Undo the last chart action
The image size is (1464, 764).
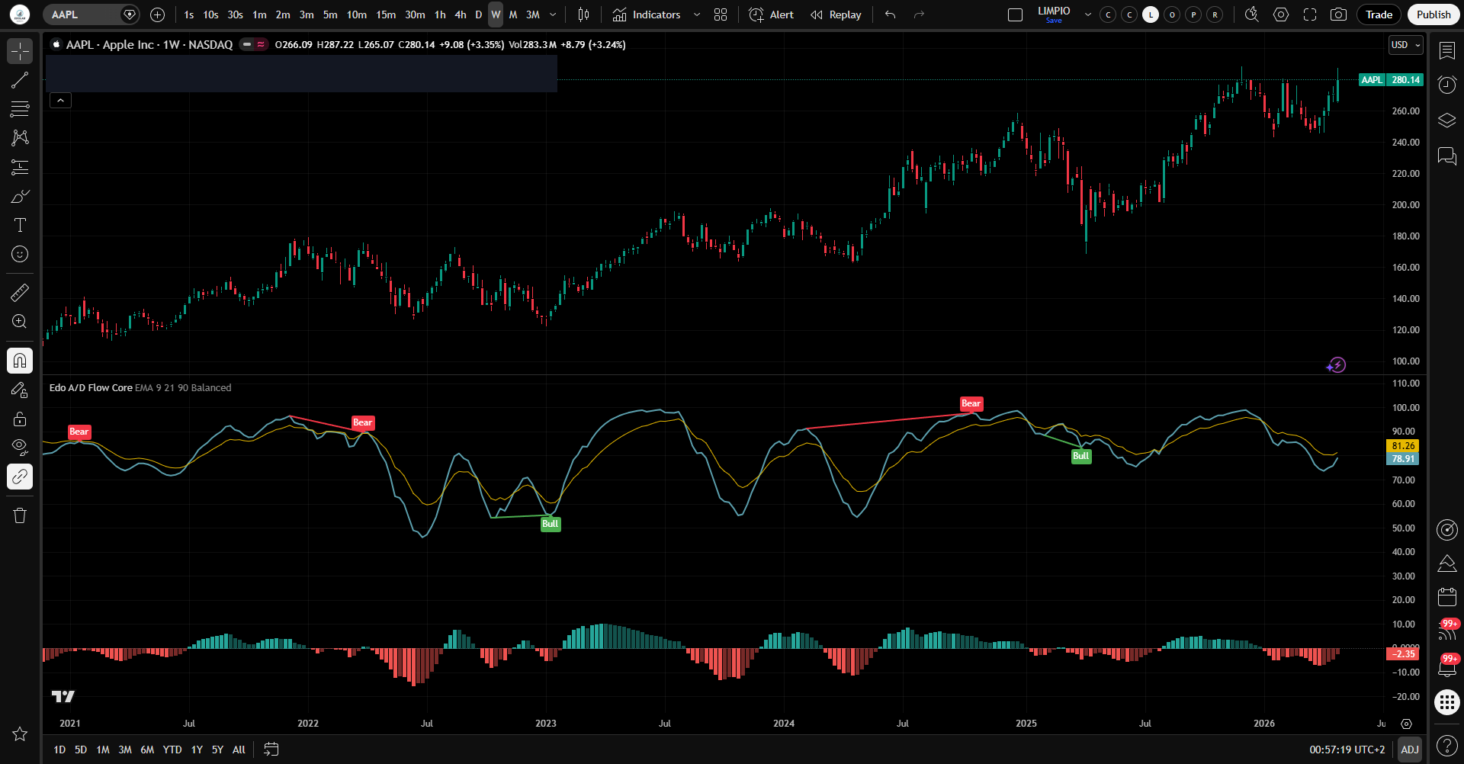[x=890, y=14]
